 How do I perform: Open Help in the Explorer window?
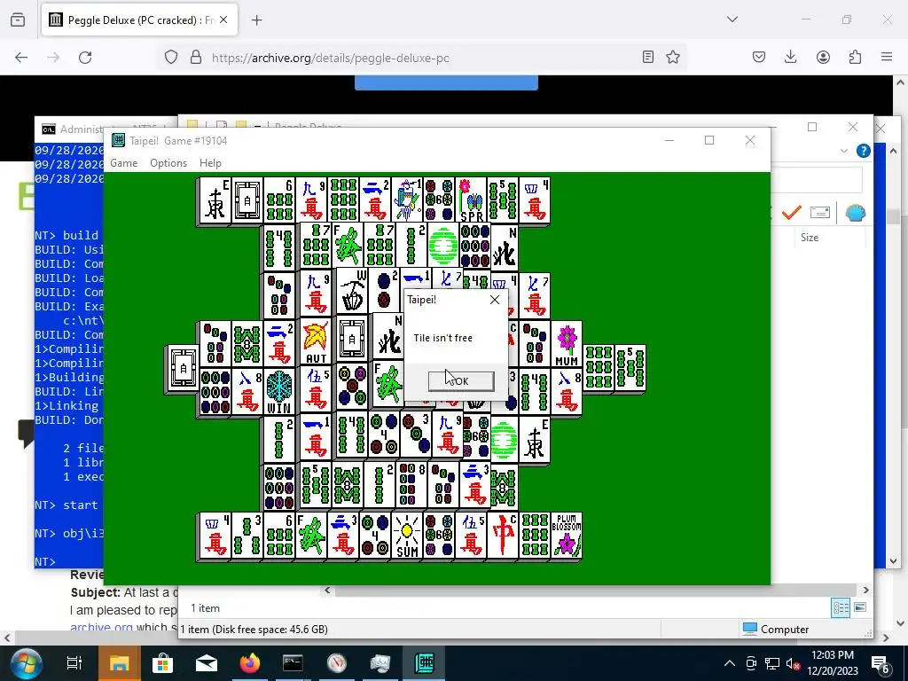[x=863, y=151]
